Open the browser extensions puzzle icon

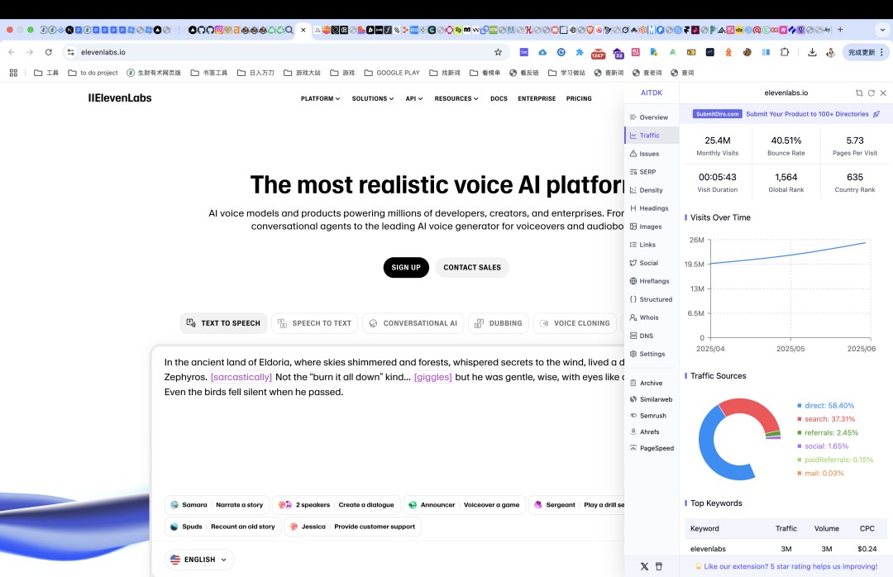784,52
